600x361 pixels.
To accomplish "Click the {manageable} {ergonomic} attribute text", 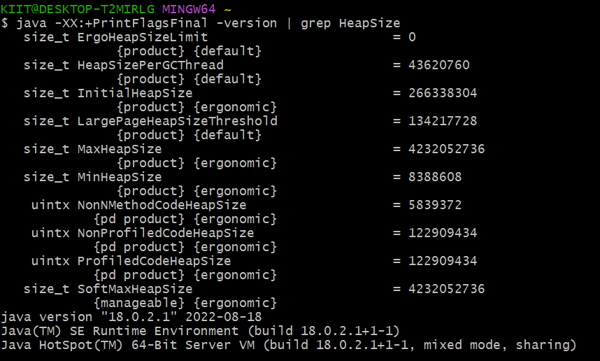I will [185, 303].
